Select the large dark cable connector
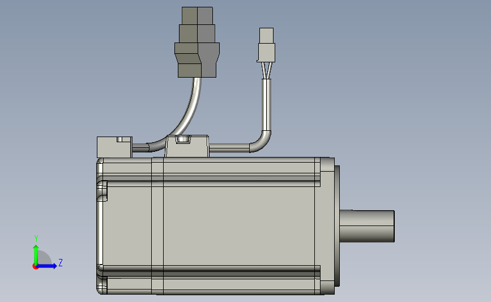Screen dimensions: 491x302 coord(197,42)
